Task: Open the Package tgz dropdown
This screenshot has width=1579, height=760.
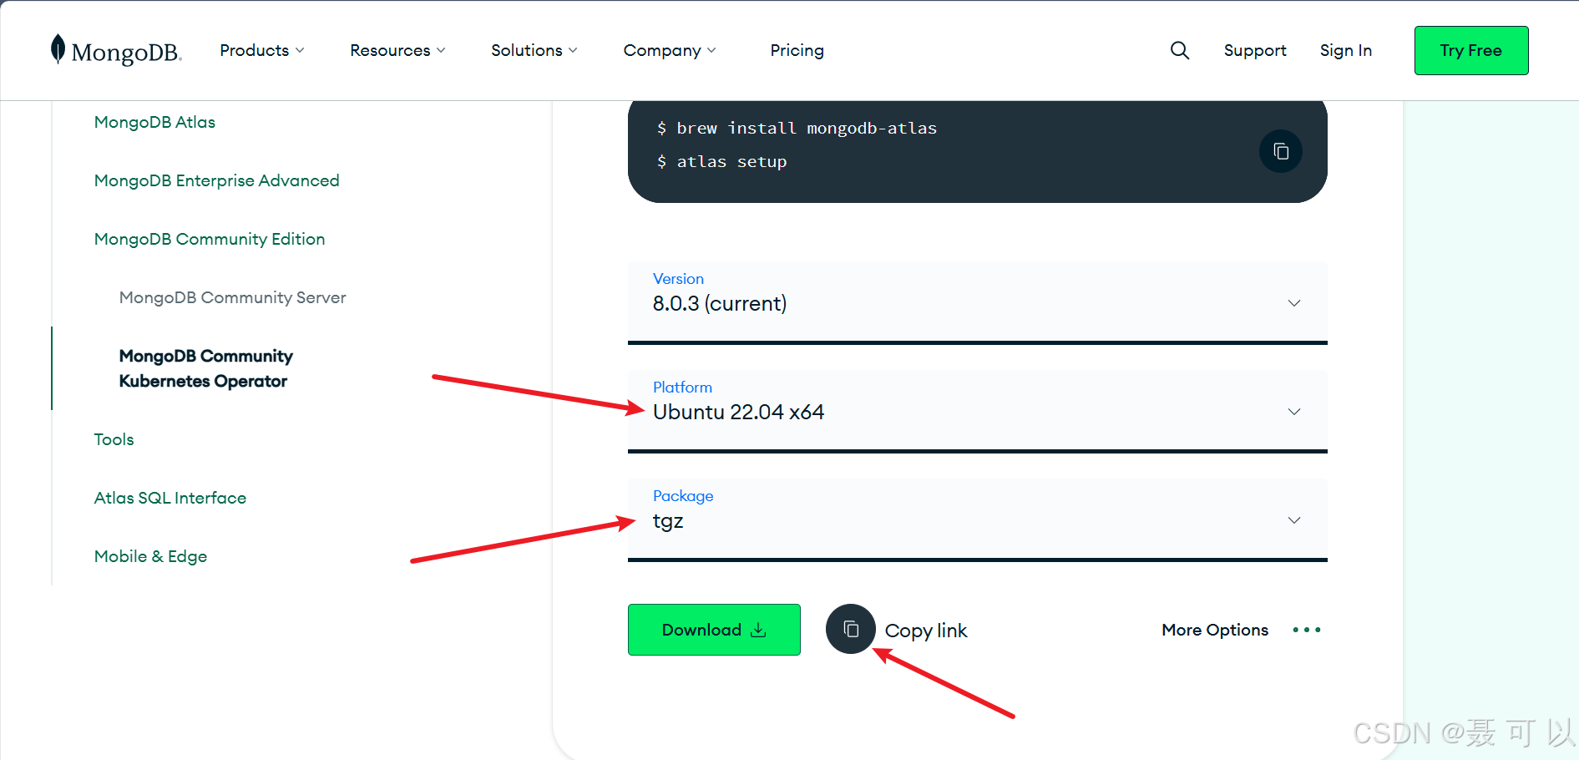Action: 977,519
